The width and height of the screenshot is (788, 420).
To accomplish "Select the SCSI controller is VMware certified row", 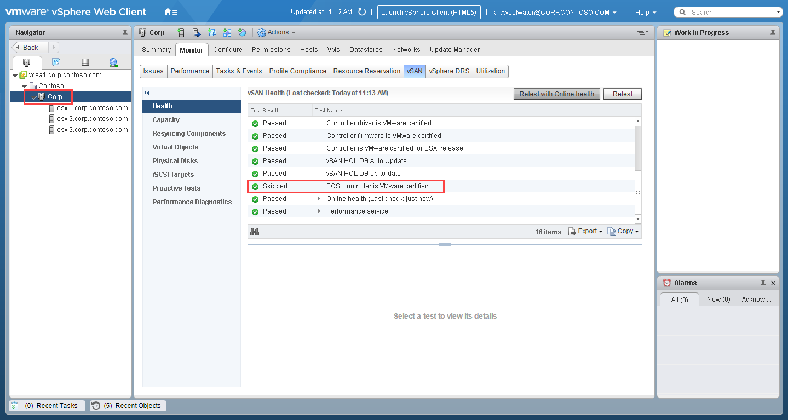I will [441, 186].
